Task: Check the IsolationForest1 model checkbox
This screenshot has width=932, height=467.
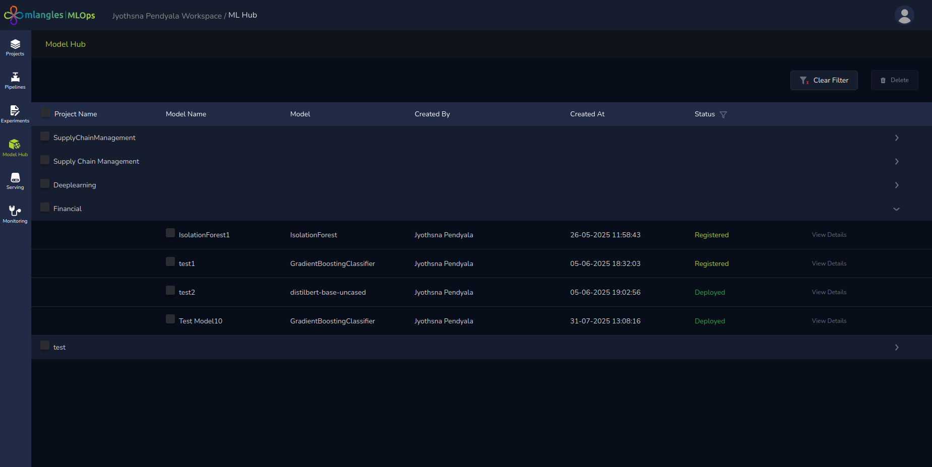Action: click(x=170, y=233)
